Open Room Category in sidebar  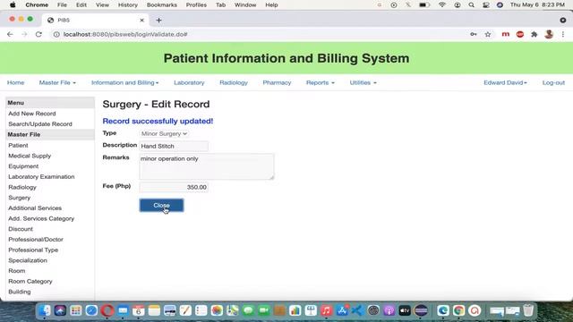pyautogui.click(x=30, y=282)
